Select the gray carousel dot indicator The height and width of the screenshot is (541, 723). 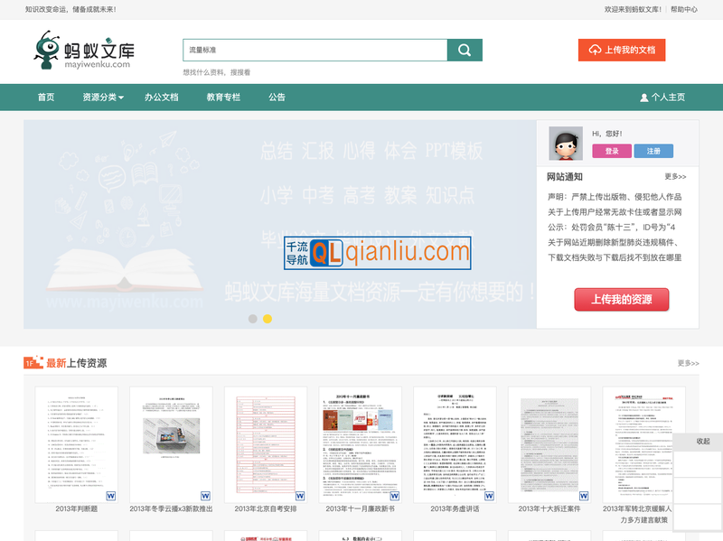253,319
